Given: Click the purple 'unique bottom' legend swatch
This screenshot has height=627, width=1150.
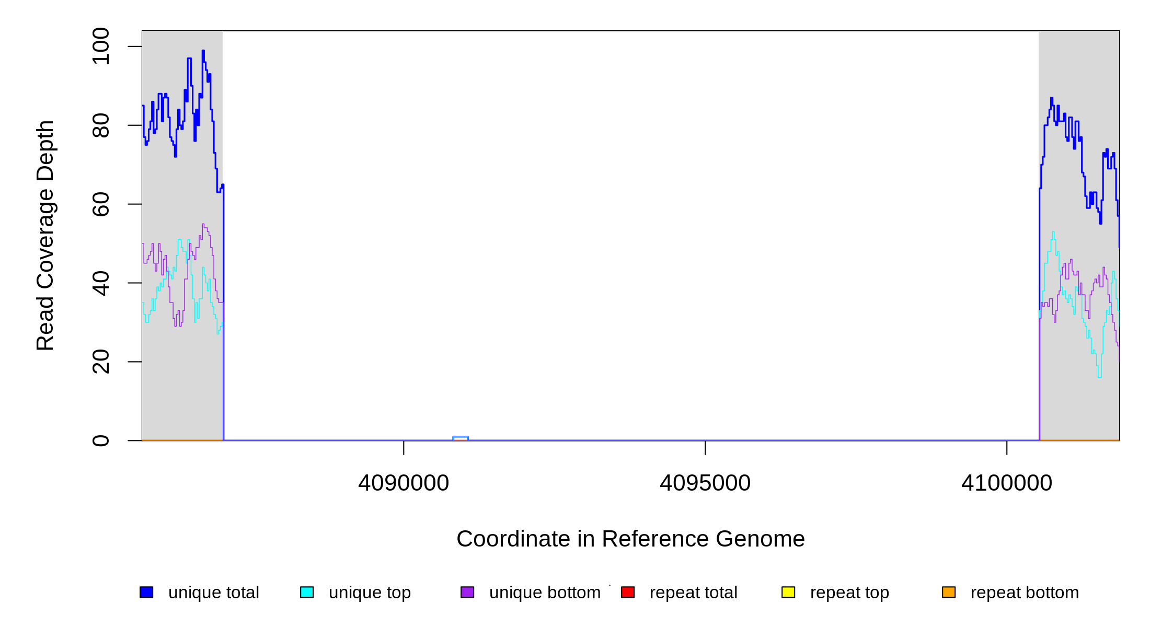Looking at the screenshot, I should tap(467, 592).
